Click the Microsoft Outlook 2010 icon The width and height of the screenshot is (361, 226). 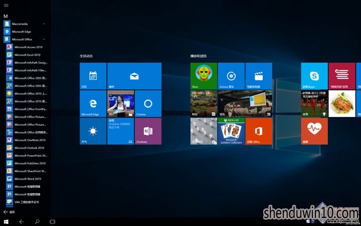pyautogui.click(x=10, y=148)
